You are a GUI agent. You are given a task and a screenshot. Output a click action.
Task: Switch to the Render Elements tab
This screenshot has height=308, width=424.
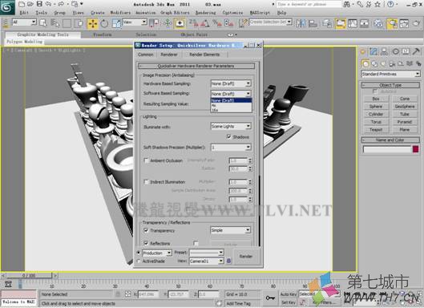pyautogui.click(x=204, y=55)
